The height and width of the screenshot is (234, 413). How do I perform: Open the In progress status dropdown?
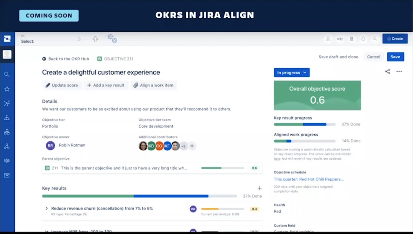(292, 73)
